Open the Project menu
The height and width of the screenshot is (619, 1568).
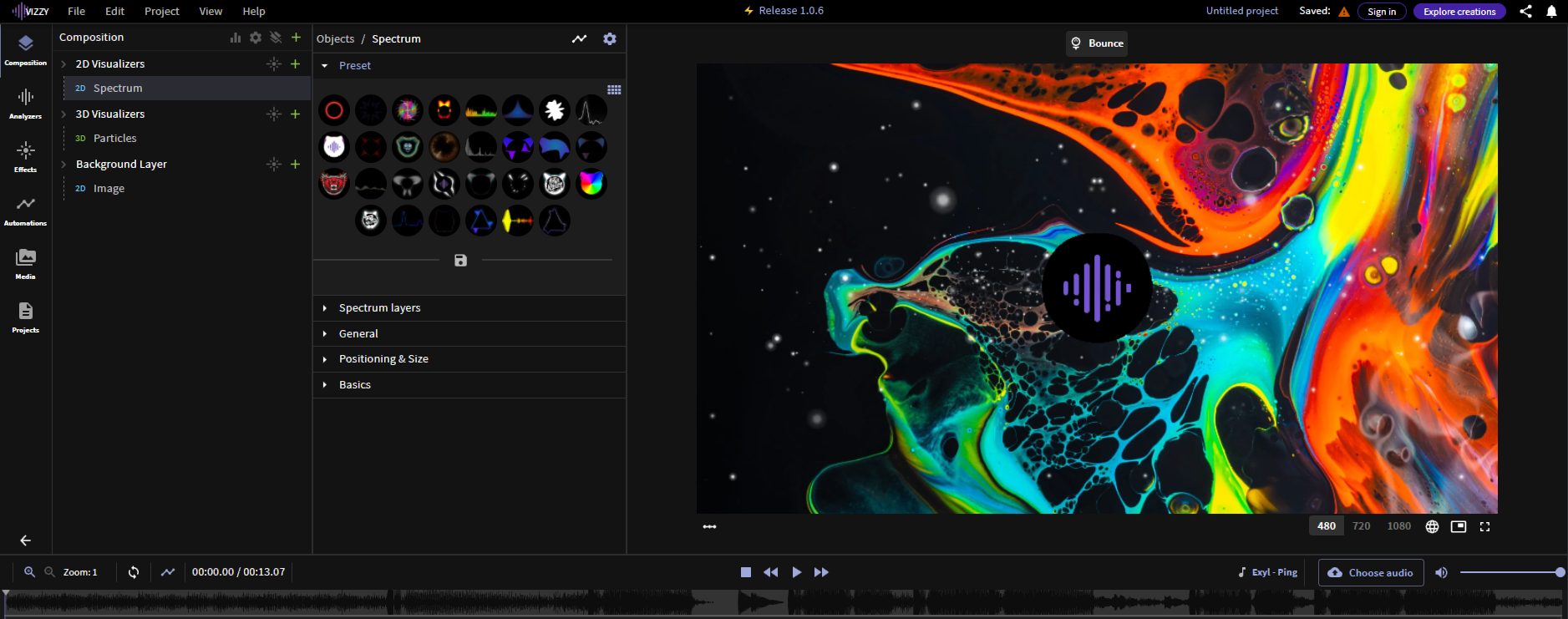tap(161, 12)
